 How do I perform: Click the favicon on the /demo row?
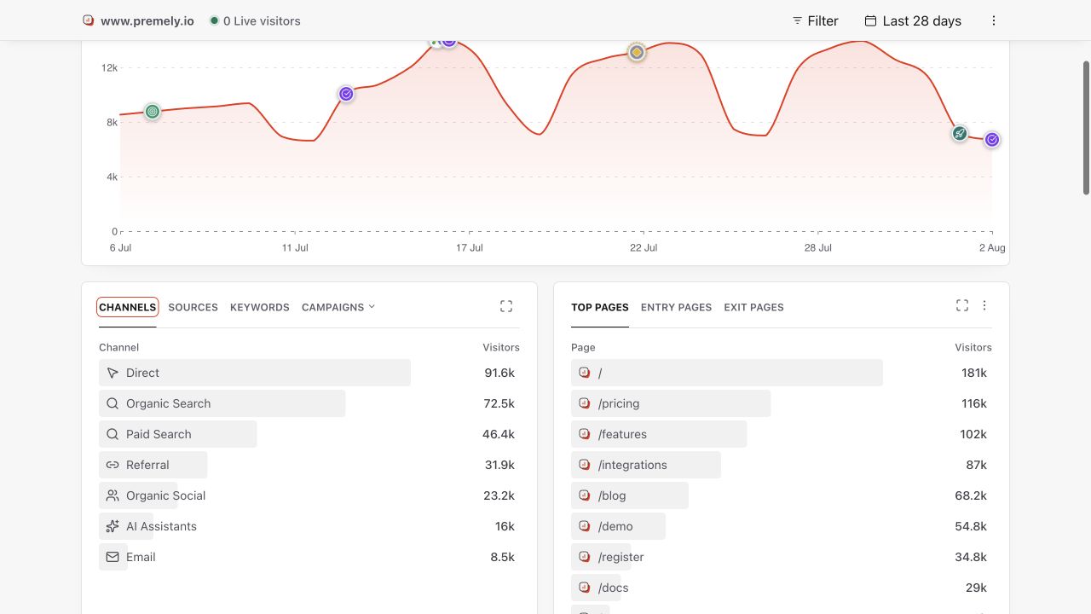click(585, 526)
